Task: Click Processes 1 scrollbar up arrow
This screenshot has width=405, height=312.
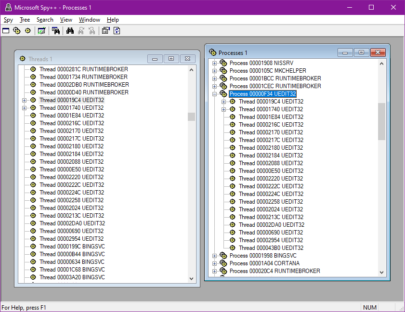Action: [x=381, y=64]
